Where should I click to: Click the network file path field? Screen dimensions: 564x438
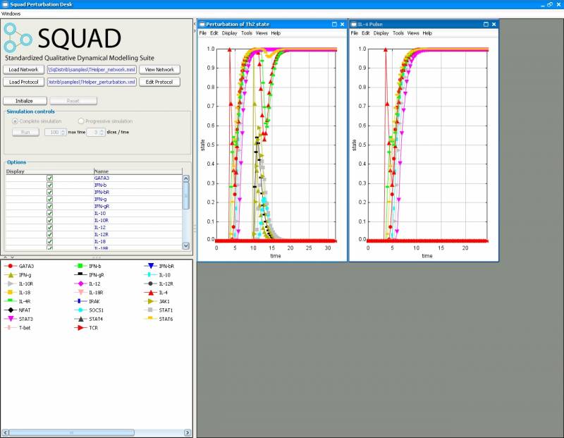coord(92,70)
